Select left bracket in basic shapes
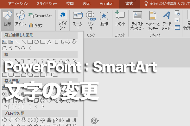Viewport: 190px width, 126px height. point(24,107)
